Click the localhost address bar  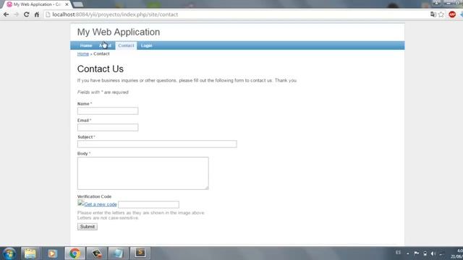coord(237,14)
